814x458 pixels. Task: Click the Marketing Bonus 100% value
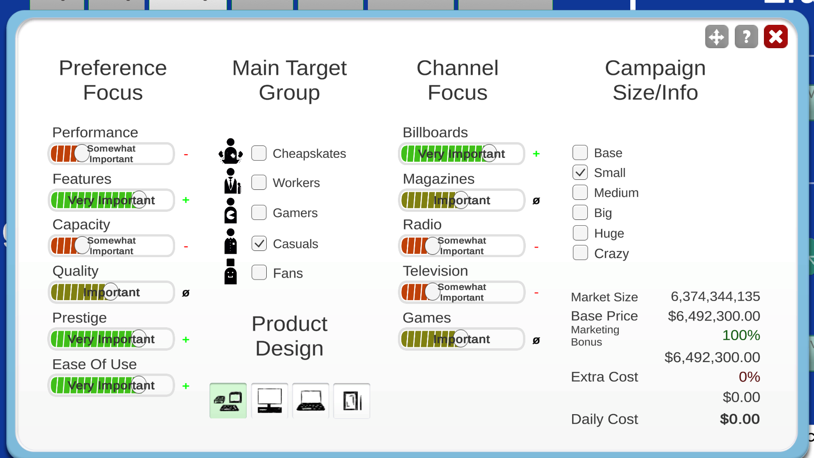[x=741, y=335]
